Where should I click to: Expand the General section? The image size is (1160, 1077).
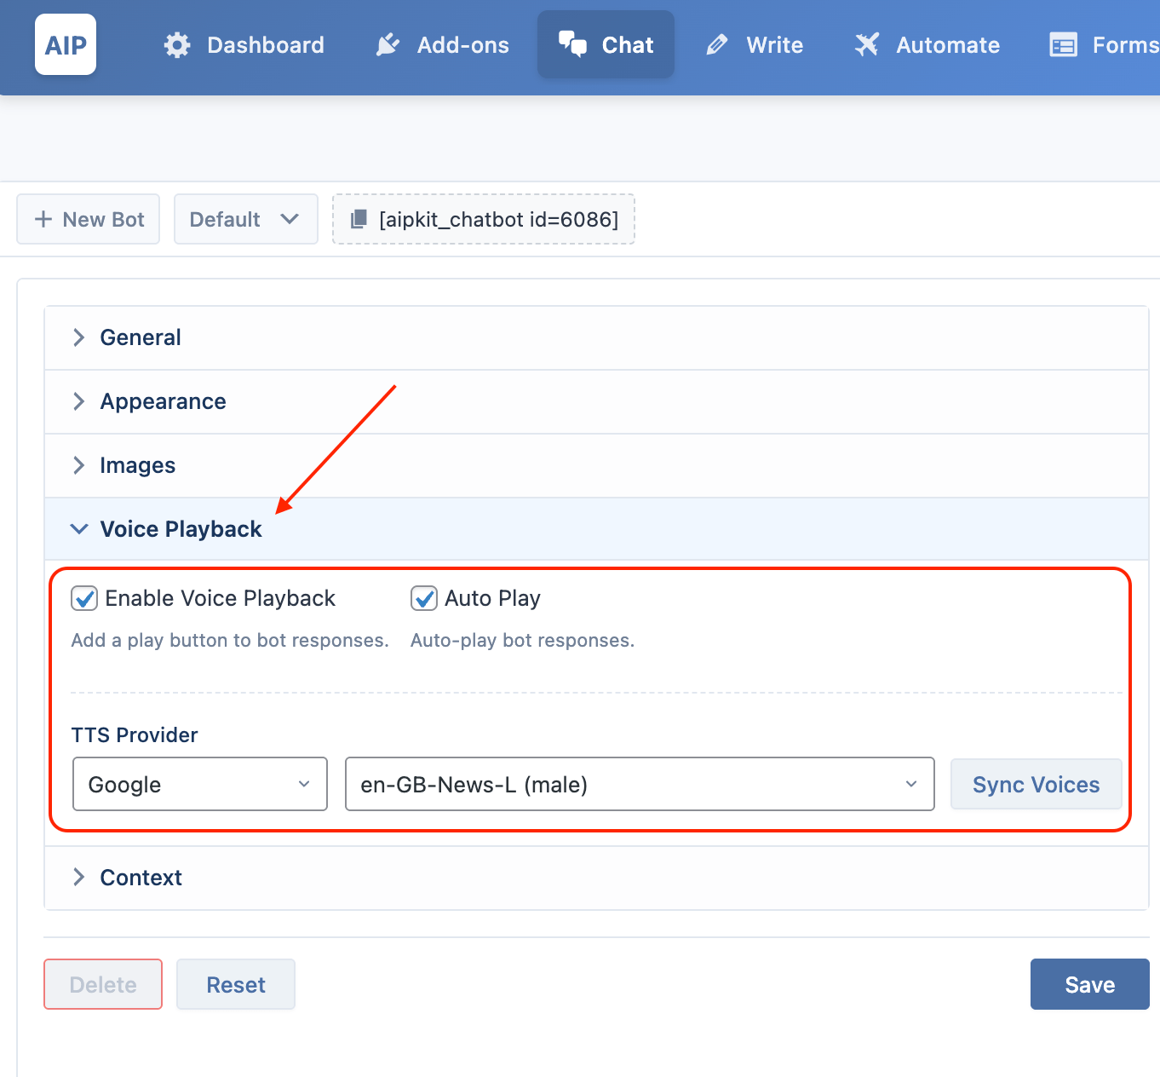point(596,337)
